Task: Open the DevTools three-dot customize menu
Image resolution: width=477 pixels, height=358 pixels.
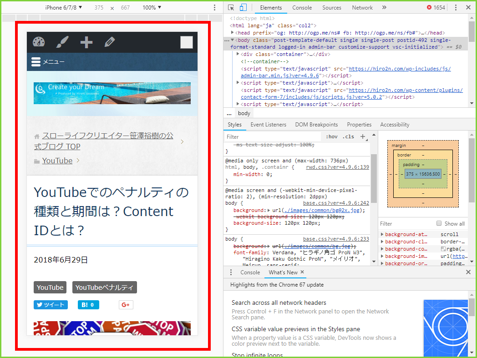Action: click(456, 8)
